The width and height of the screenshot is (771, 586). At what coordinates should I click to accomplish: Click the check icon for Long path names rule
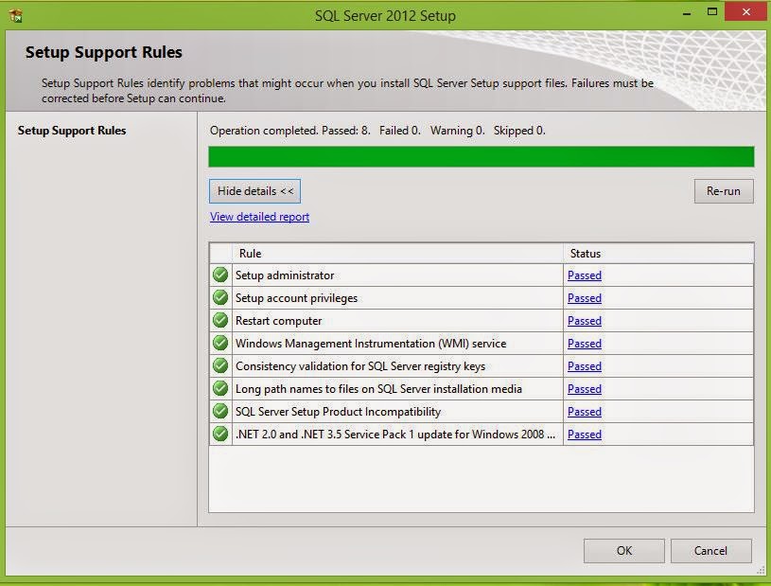coord(220,388)
